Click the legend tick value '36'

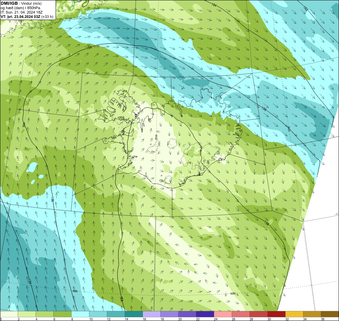pyautogui.click(x=323, y=319)
